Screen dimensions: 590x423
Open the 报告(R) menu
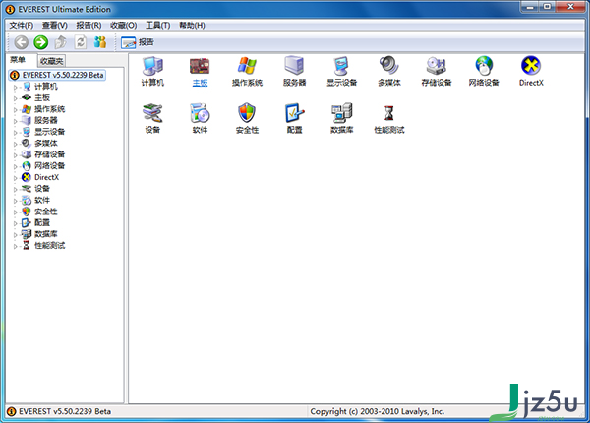[x=88, y=26]
